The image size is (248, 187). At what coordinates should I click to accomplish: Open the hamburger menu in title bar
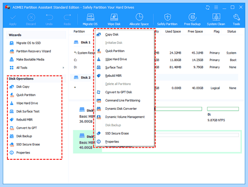(216, 7)
